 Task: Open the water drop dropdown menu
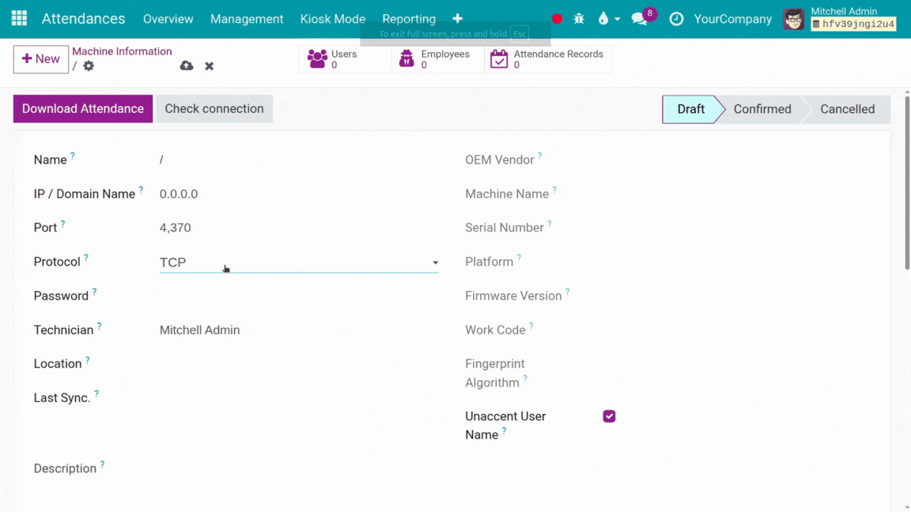[608, 19]
